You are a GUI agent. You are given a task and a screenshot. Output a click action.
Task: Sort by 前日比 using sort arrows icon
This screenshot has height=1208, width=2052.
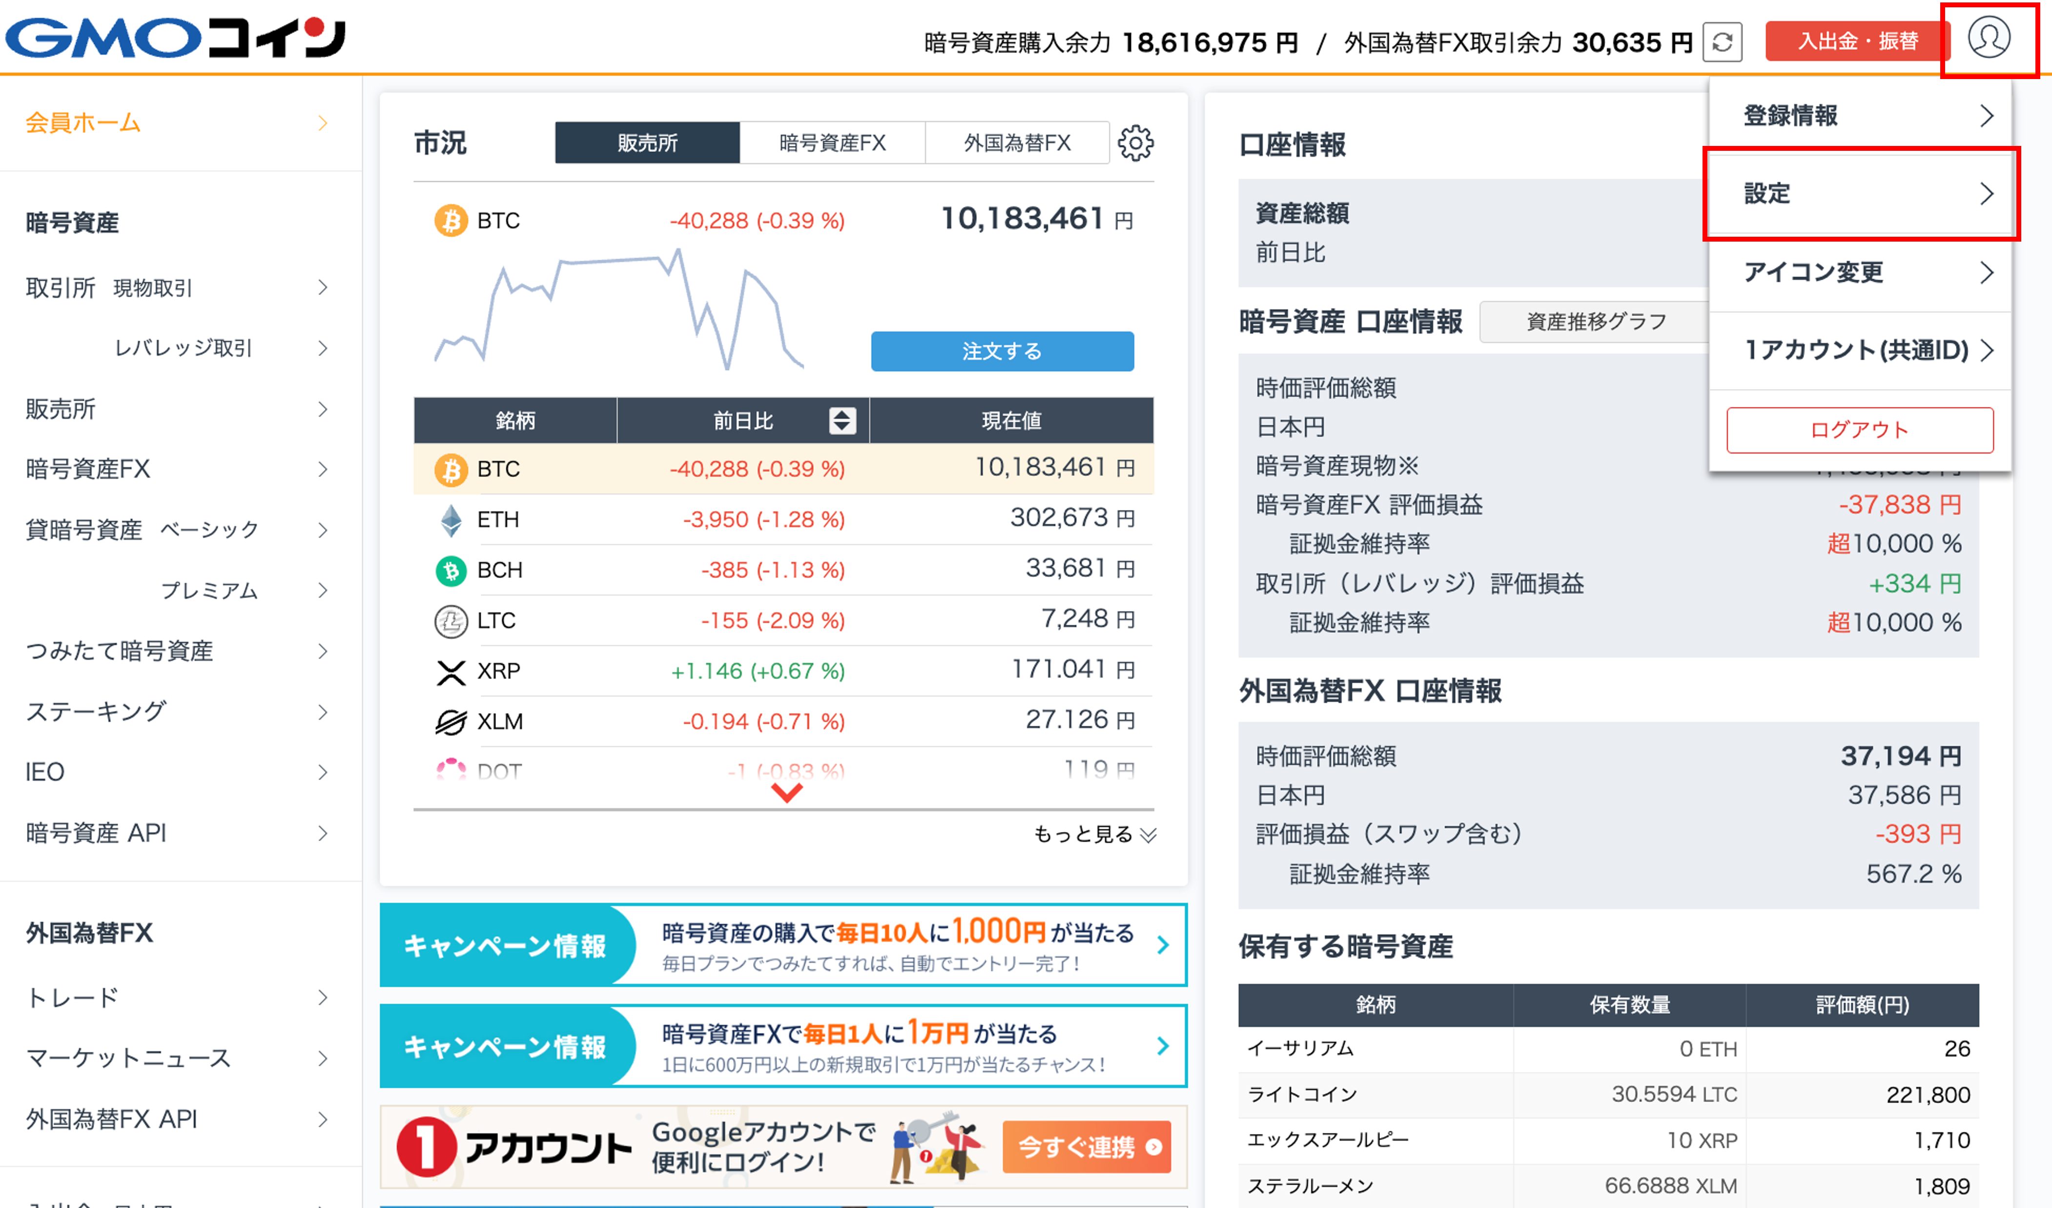(x=842, y=421)
